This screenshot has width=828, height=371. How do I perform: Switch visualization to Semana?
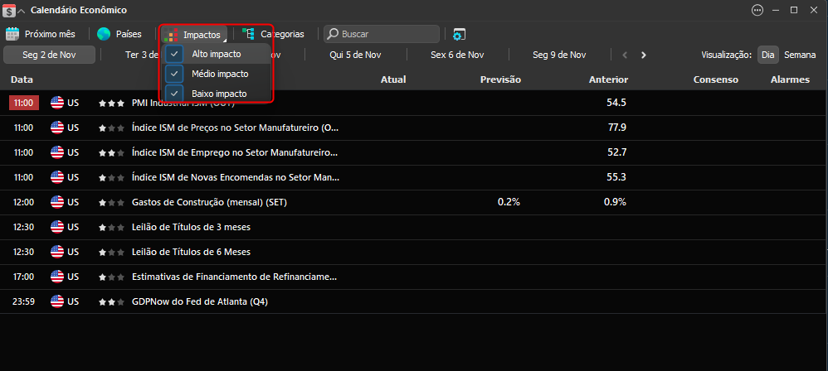800,55
